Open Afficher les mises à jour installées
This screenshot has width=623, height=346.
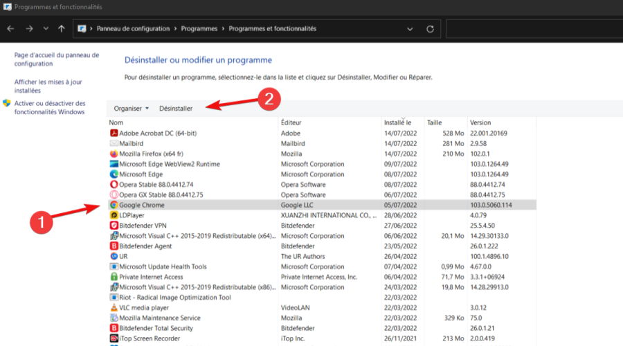[48, 86]
